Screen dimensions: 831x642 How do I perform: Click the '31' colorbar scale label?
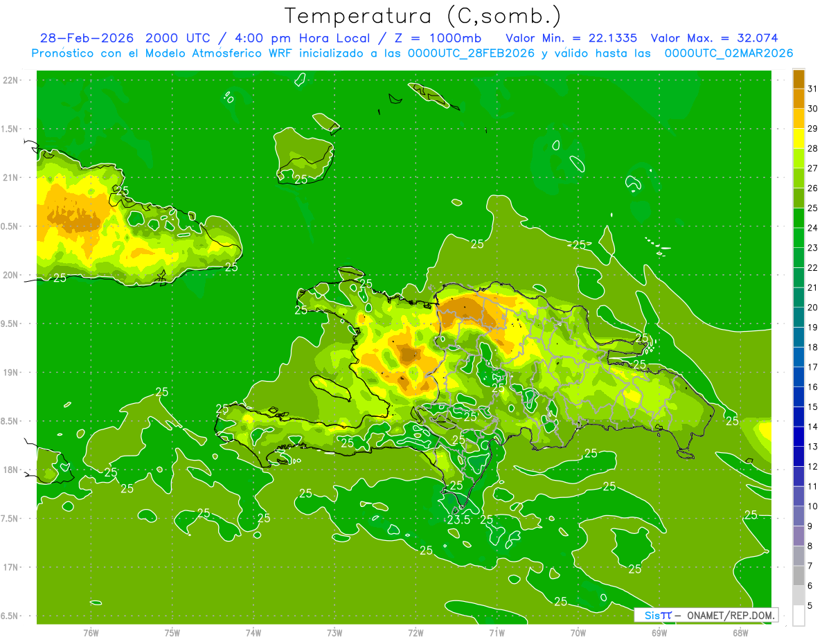[812, 89]
